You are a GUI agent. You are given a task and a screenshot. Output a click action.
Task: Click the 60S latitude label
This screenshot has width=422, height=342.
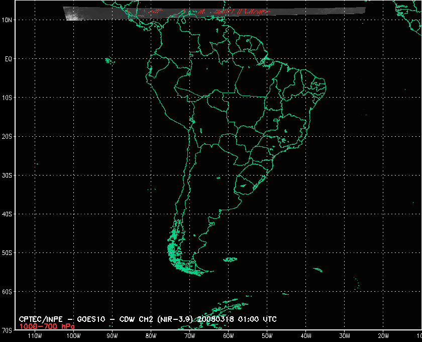7,292
